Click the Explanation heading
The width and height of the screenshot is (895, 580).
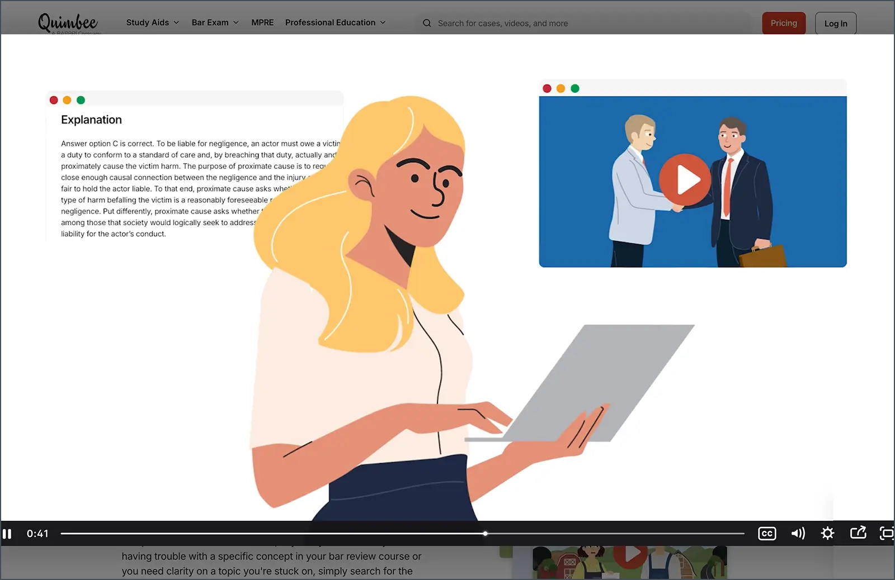click(x=91, y=120)
